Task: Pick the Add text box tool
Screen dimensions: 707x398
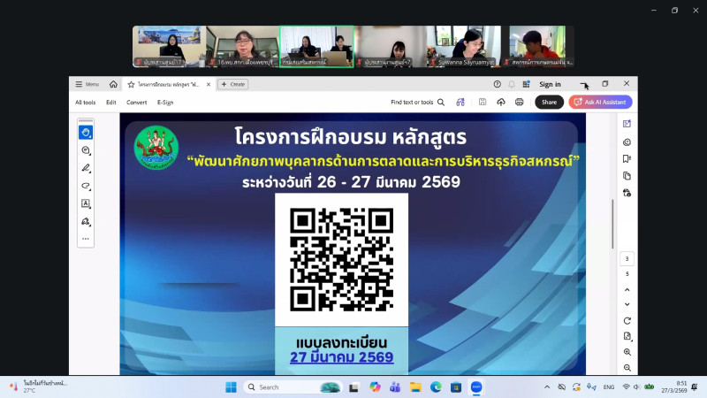Action: tap(86, 203)
